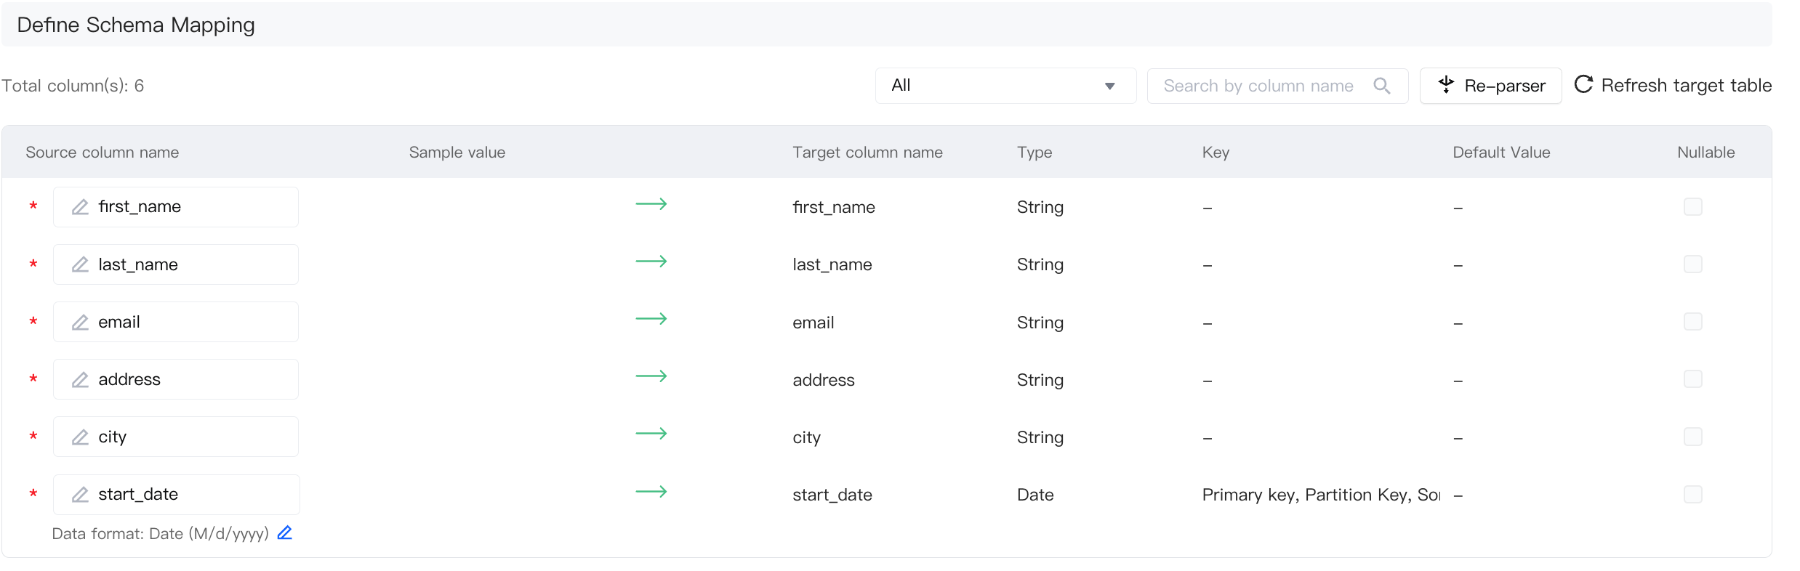The width and height of the screenshot is (1800, 571).
Task: Click Refresh target table
Action: pyautogui.click(x=1673, y=86)
